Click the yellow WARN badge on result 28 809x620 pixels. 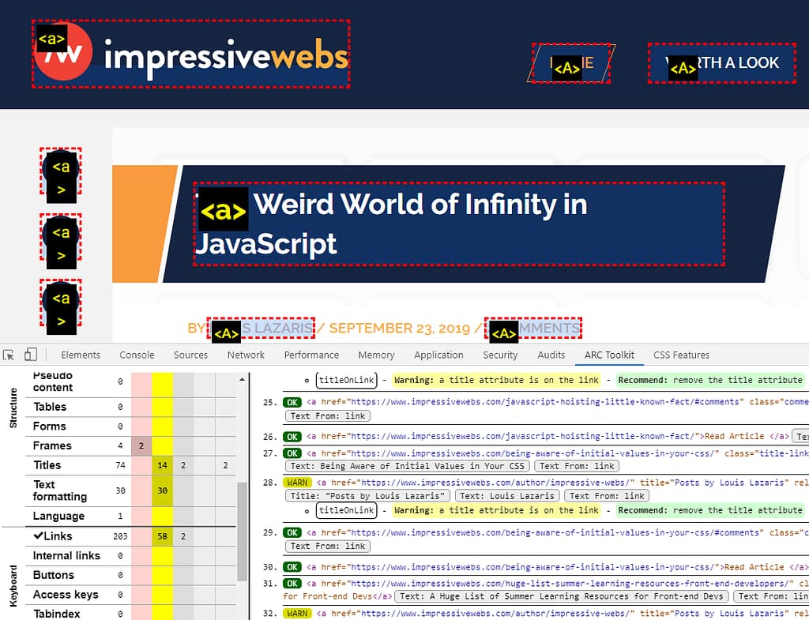(297, 483)
